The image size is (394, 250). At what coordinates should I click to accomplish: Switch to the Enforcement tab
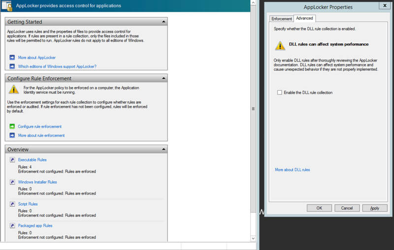pyautogui.click(x=281, y=19)
